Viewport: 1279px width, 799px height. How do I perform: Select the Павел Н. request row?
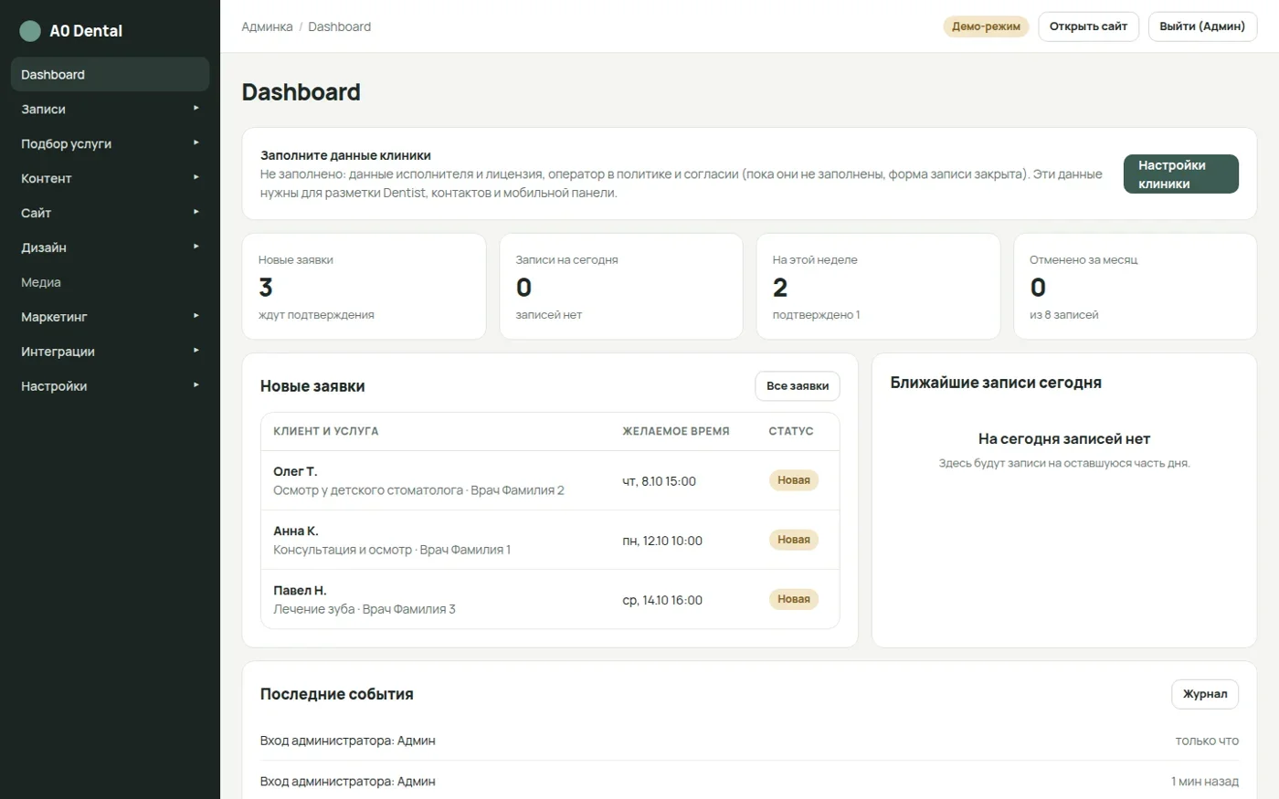[x=550, y=599]
